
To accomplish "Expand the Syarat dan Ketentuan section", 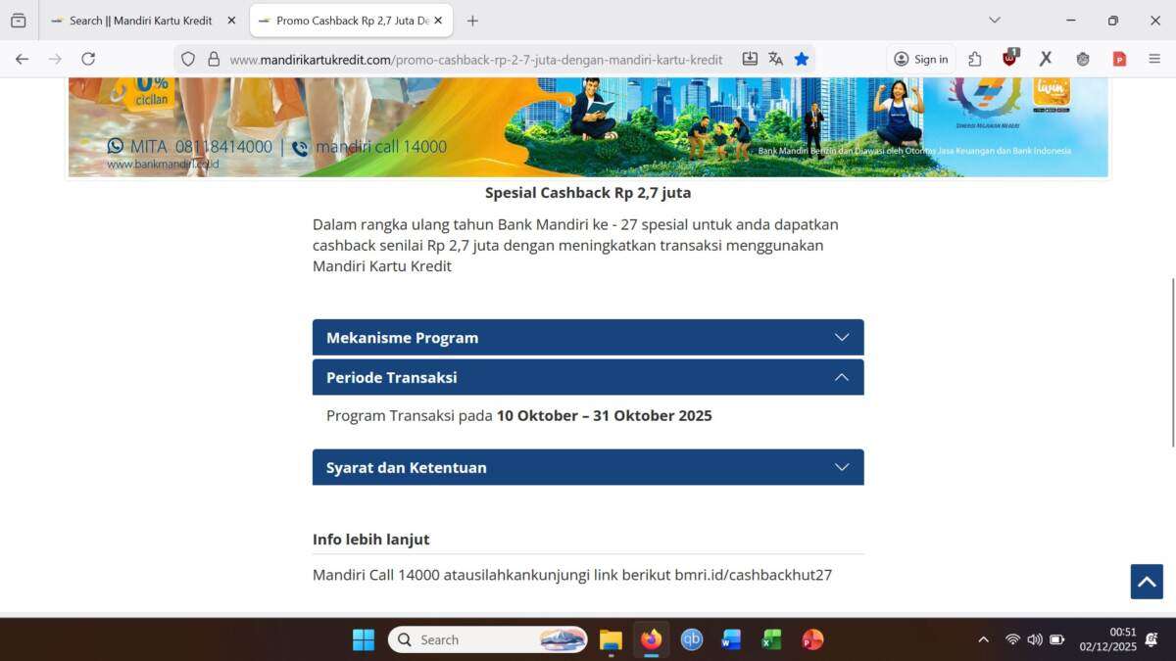I will click(588, 467).
